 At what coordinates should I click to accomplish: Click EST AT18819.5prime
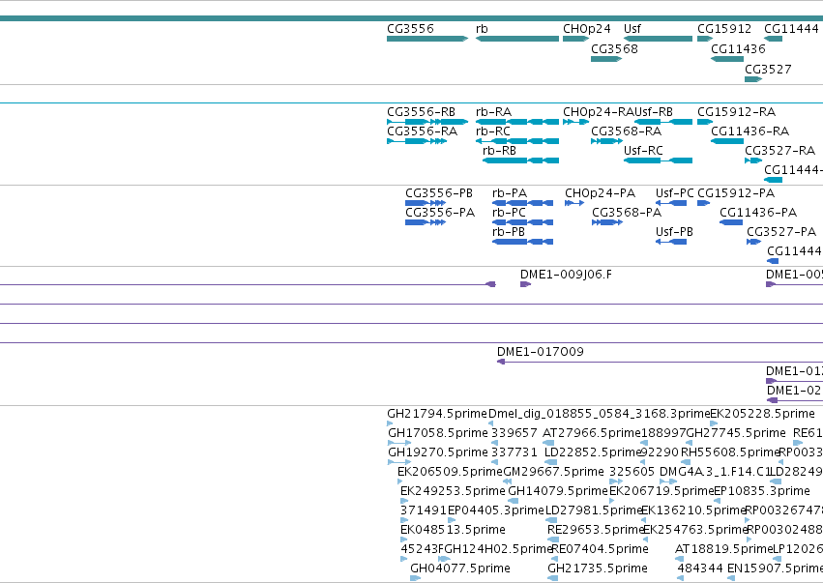678,559
